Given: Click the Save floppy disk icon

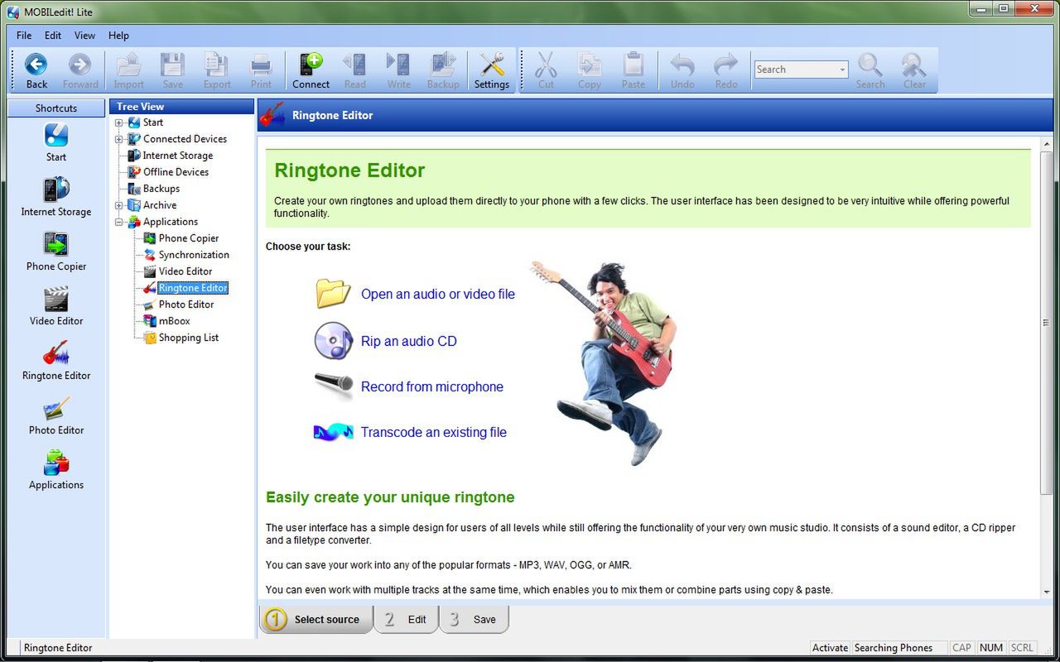Looking at the screenshot, I should [x=172, y=70].
